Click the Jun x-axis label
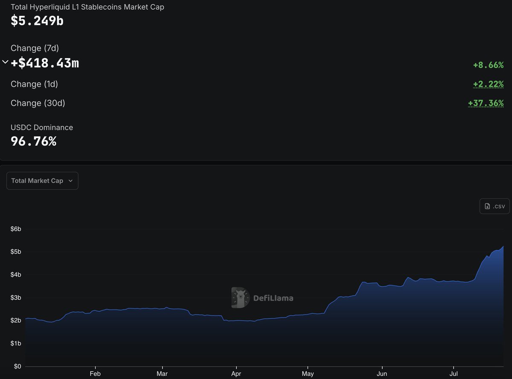Image resolution: width=512 pixels, height=379 pixels. point(382,373)
